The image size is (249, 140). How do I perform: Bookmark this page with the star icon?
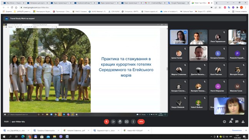pyautogui.click(x=220, y=7)
